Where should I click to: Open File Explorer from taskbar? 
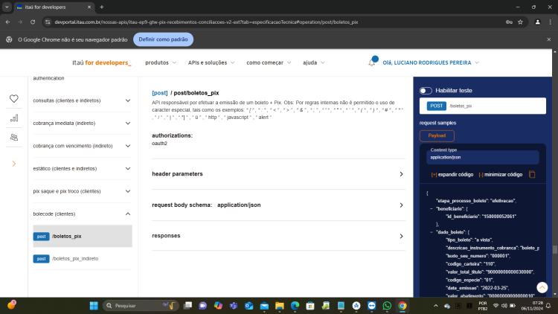[x=279, y=306]
